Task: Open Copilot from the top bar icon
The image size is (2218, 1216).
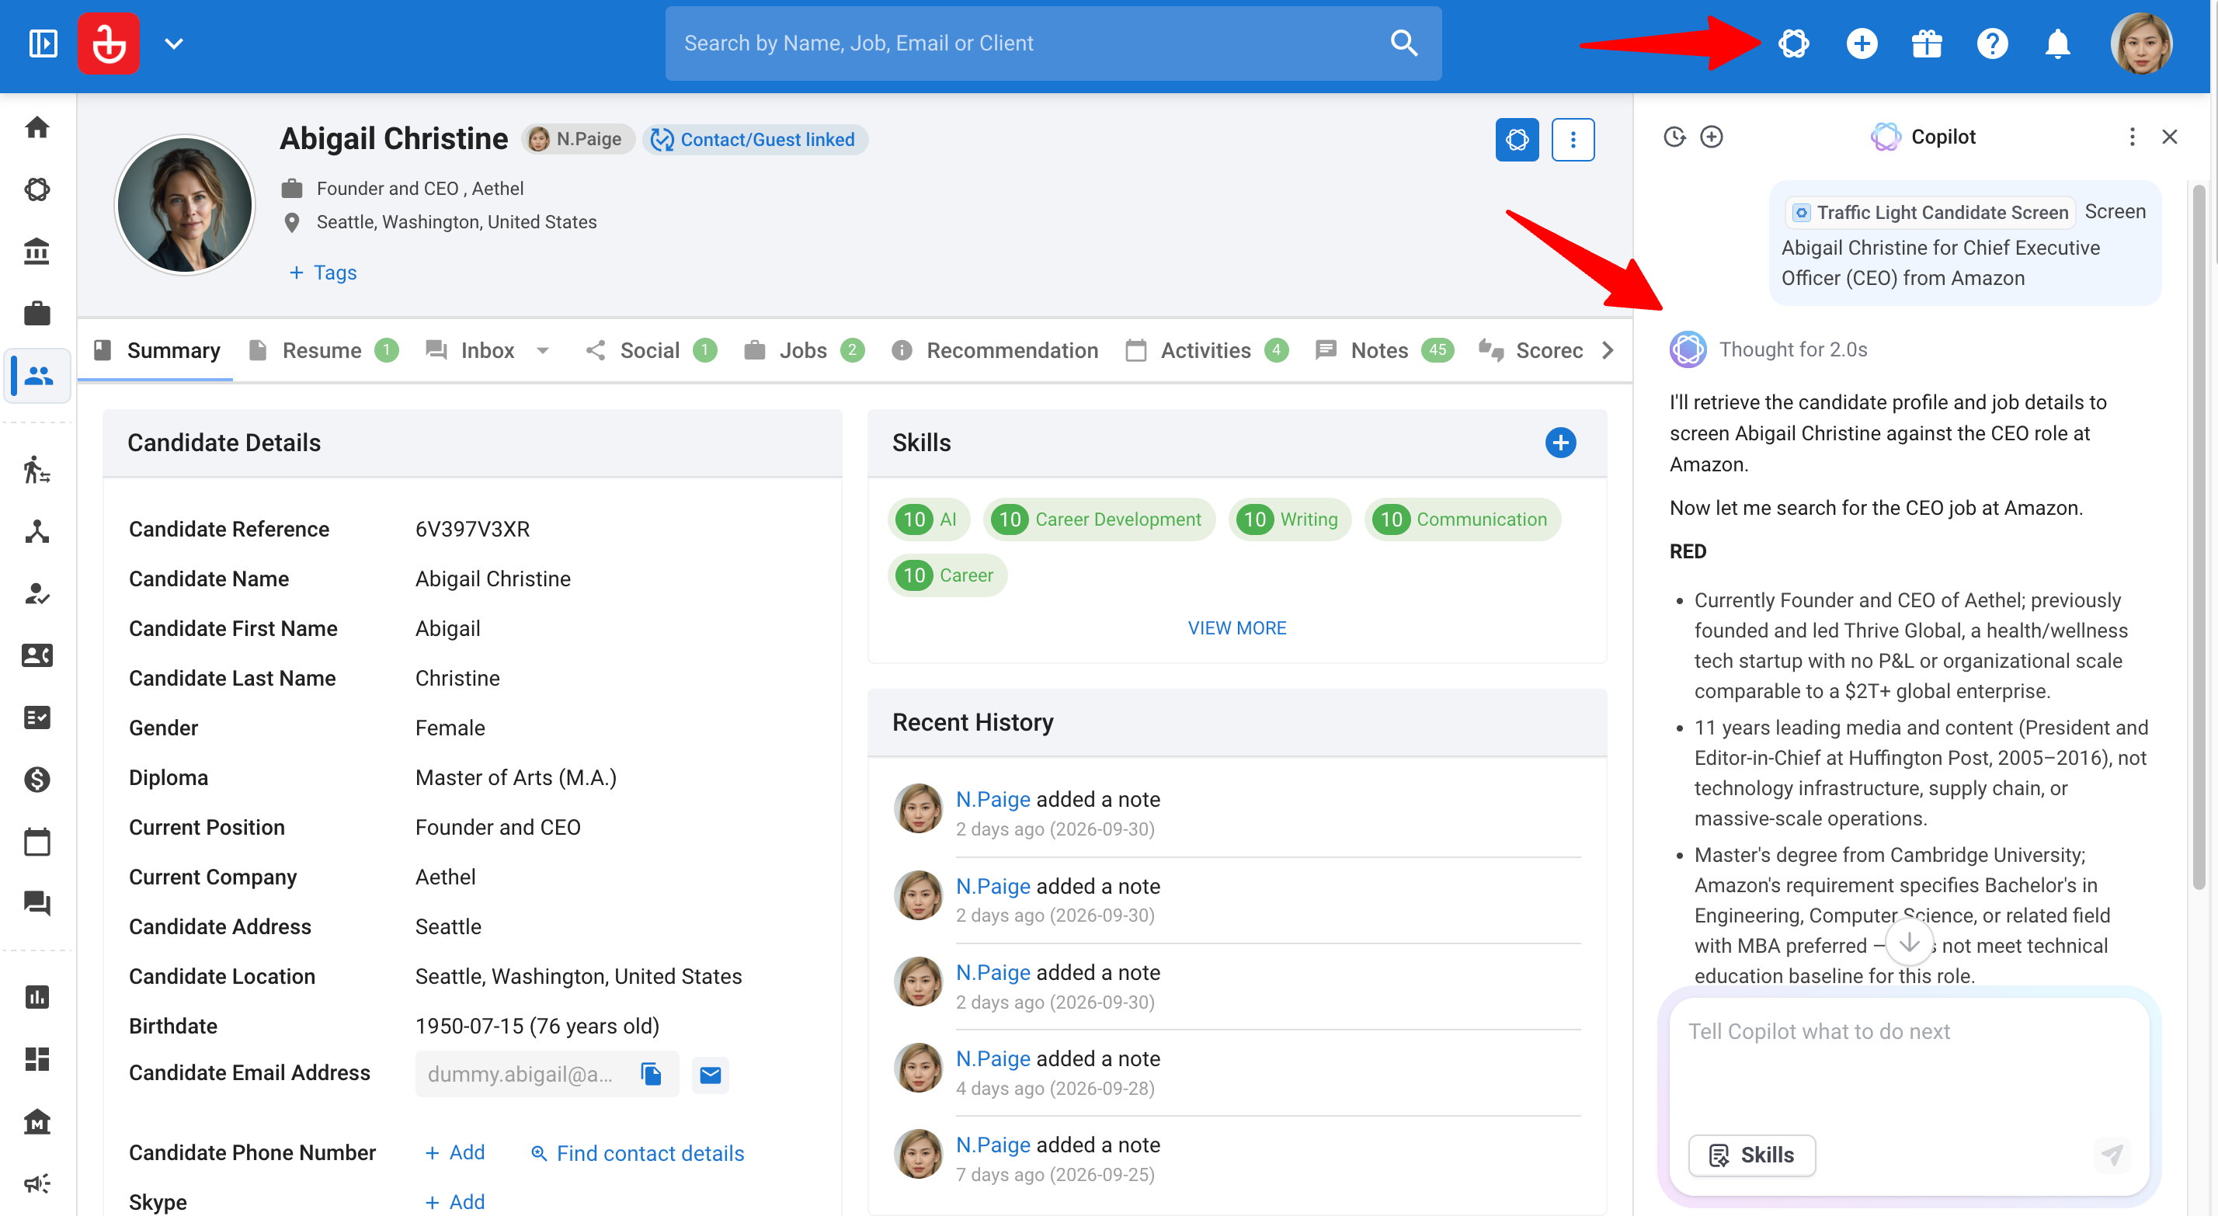Action: [x=1793, y=43]
